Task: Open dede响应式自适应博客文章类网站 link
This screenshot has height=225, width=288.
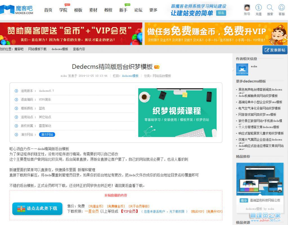Action: [261, 146]
